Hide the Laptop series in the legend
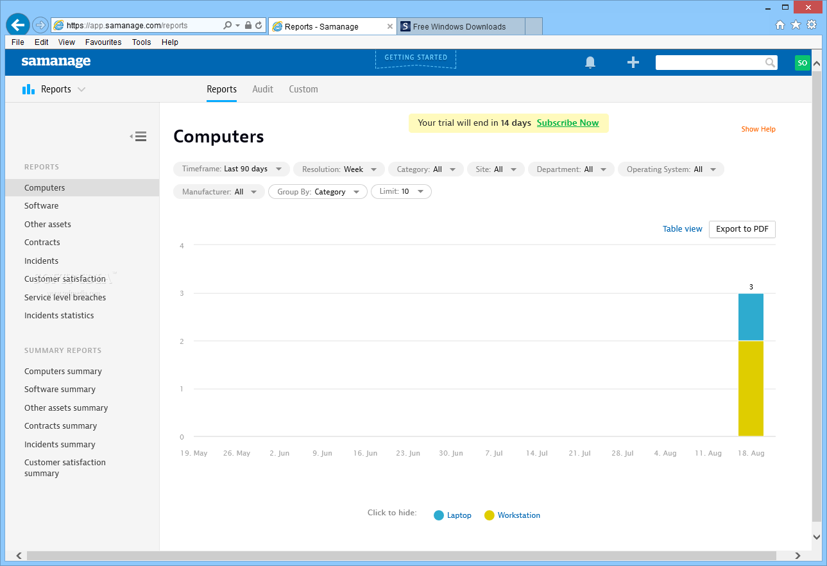This screenshot has width=827, height=566. 452,515
